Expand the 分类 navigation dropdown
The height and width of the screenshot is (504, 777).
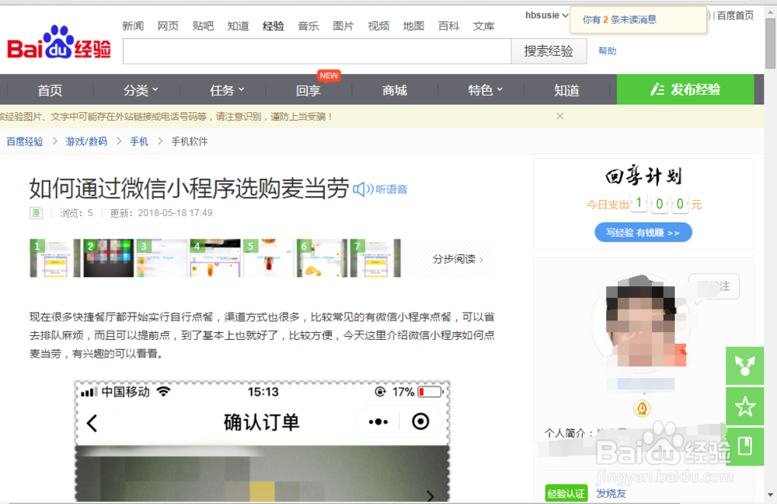coord(138,89)
